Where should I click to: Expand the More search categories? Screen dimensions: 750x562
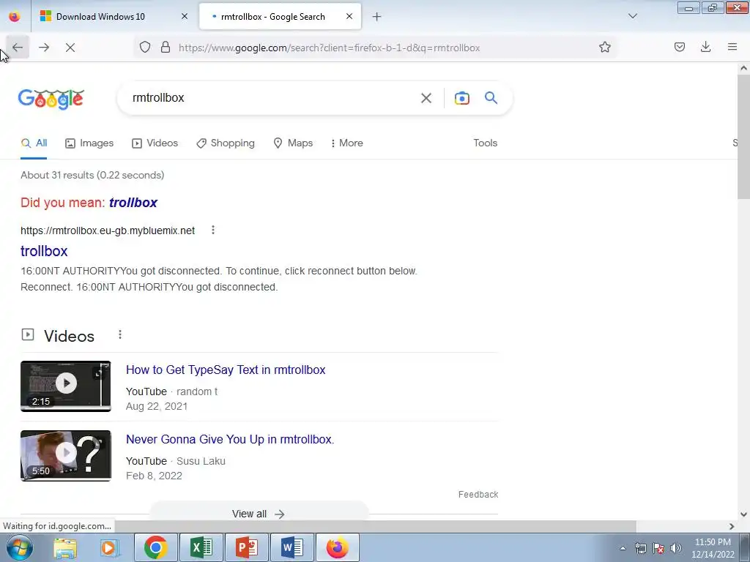coord(346,143)
